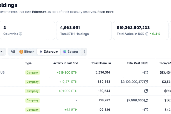Click the Type column header

pos(28,63)
